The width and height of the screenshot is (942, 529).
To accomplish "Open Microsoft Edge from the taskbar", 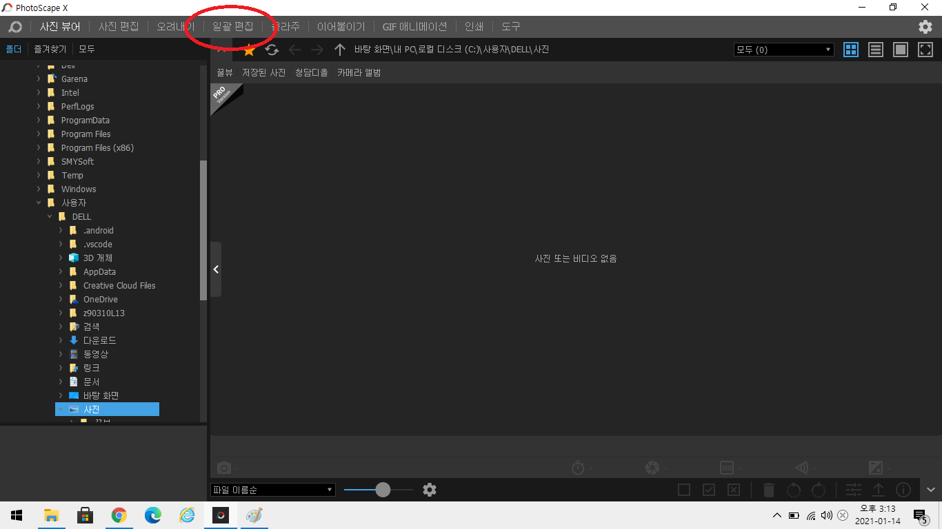I will (153, 515).
